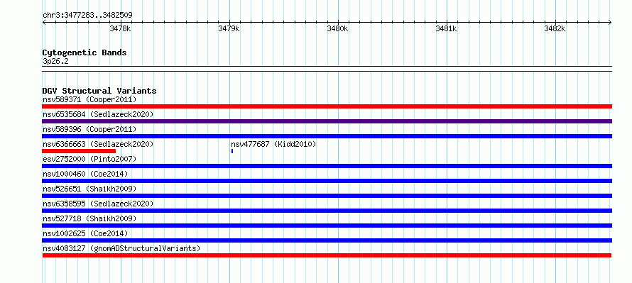
Task: Select the nsv526651 (Shaikh2009) variant bar
Action: 327,196
